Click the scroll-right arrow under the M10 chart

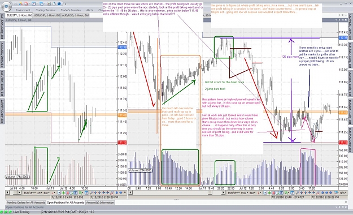click(223, 192)
